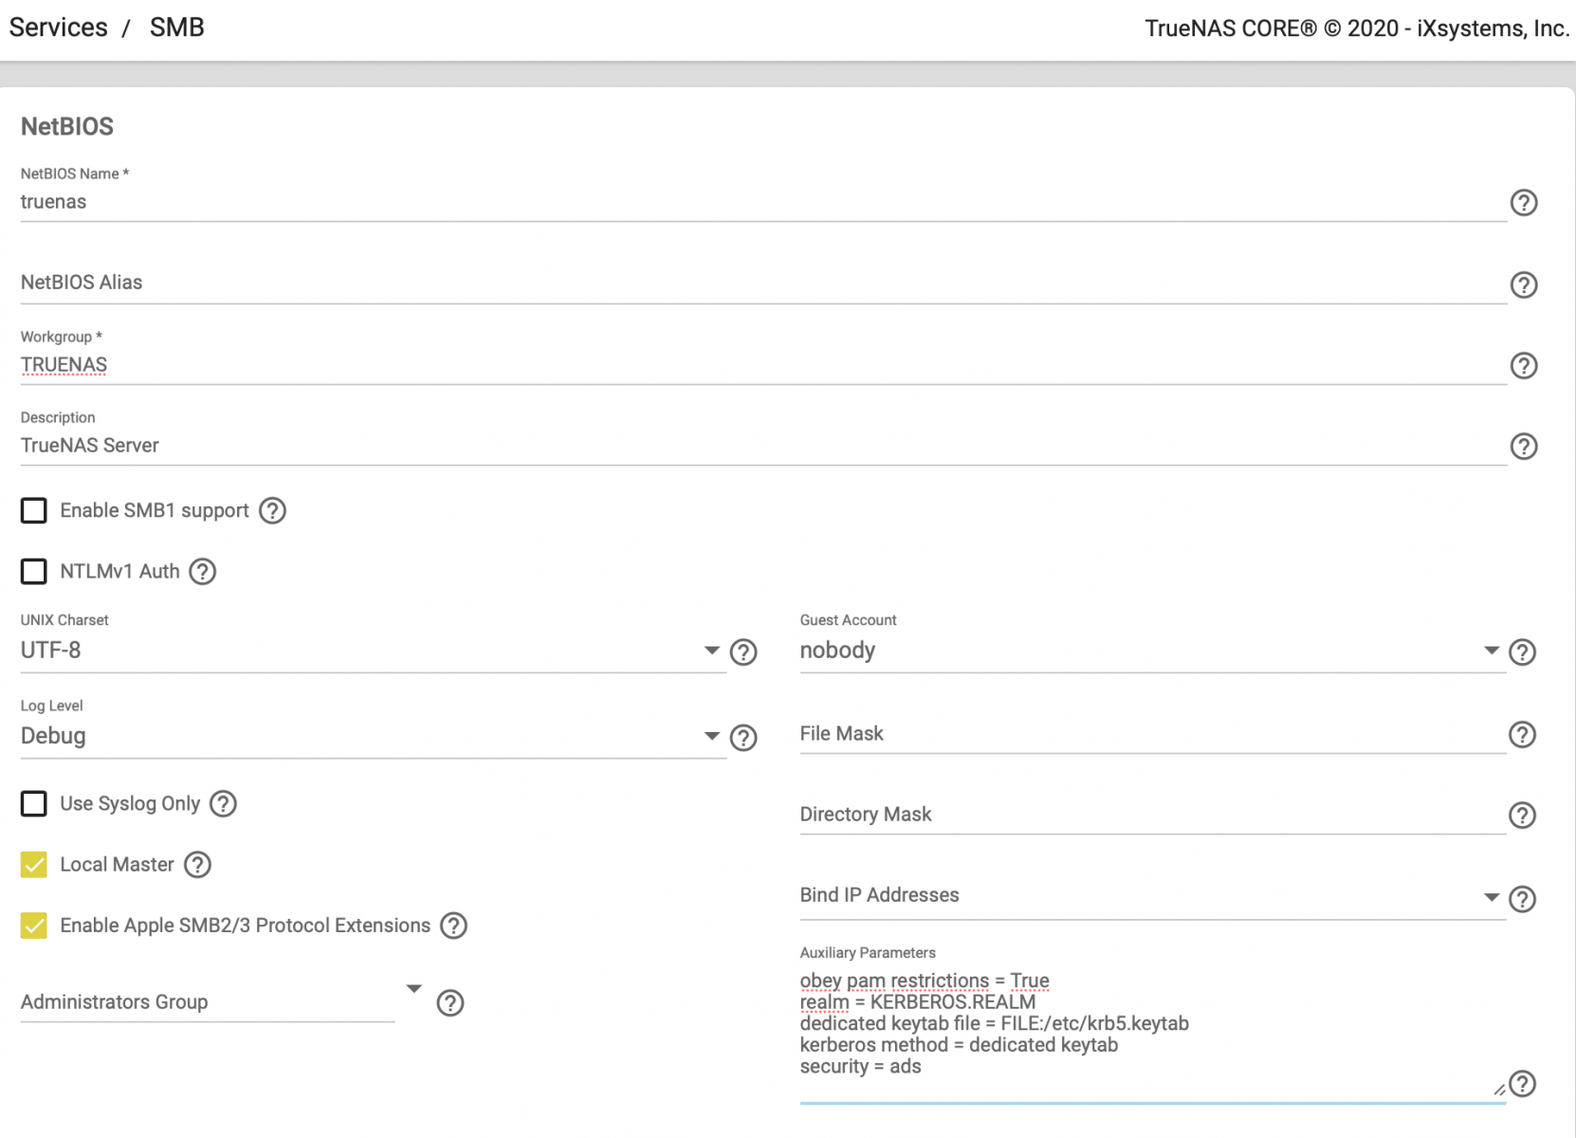Screen dimensions: 1576x1138
Task: Open help for NetBIOS Name field
Action: pos(1523,202)
